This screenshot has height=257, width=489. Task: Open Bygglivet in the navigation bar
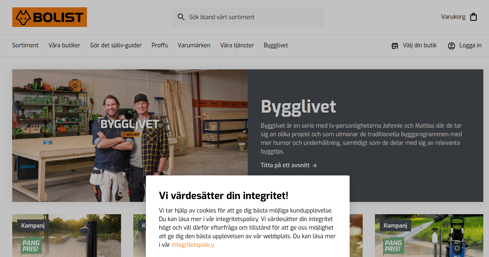(276, 45)
